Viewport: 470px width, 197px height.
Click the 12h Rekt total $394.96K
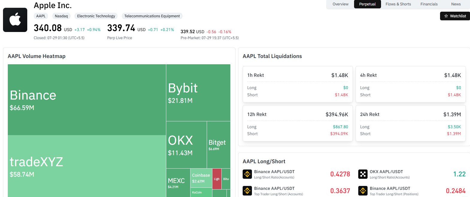(337, 114)
